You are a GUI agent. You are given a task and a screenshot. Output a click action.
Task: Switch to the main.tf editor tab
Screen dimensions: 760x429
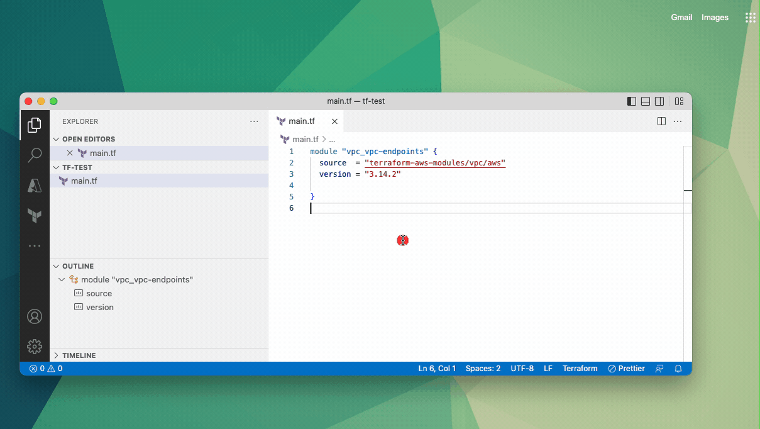[302, 121]
